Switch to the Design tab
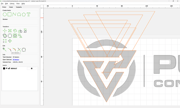 [x=4, y=7]
